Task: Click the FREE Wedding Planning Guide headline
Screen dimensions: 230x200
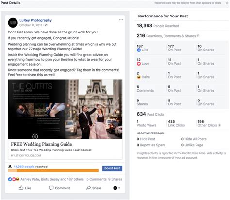Action: [x=41, y=144]
